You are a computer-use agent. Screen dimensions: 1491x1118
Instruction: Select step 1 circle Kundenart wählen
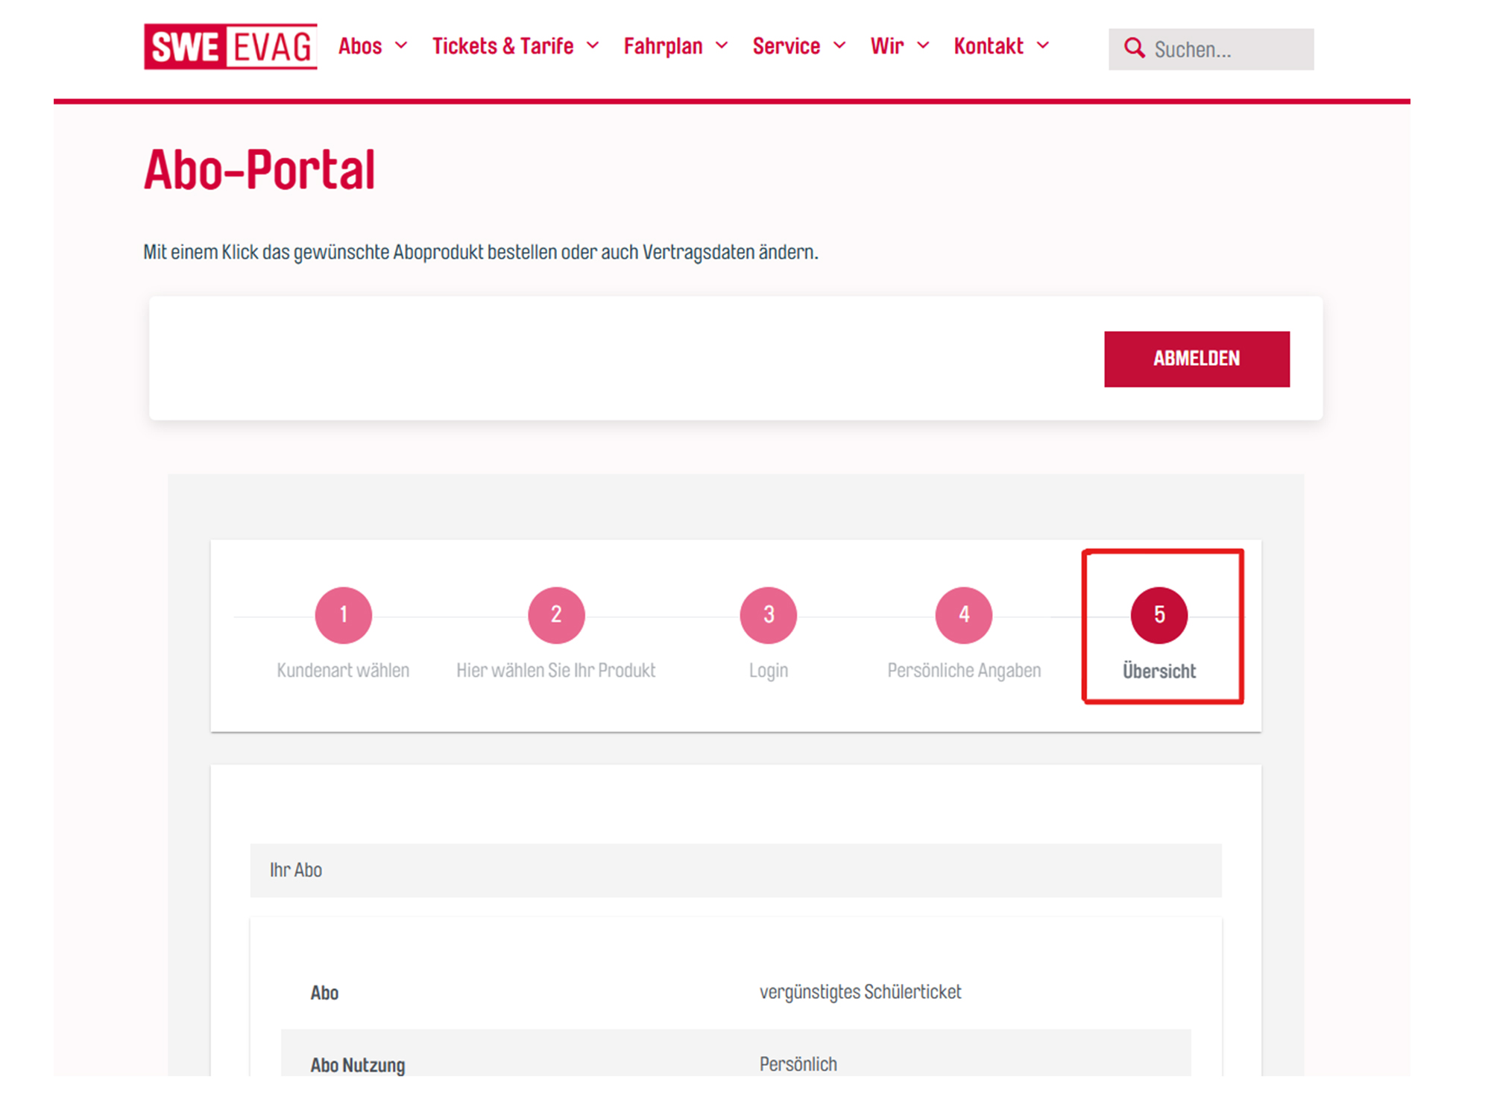(x=343, y=615)
